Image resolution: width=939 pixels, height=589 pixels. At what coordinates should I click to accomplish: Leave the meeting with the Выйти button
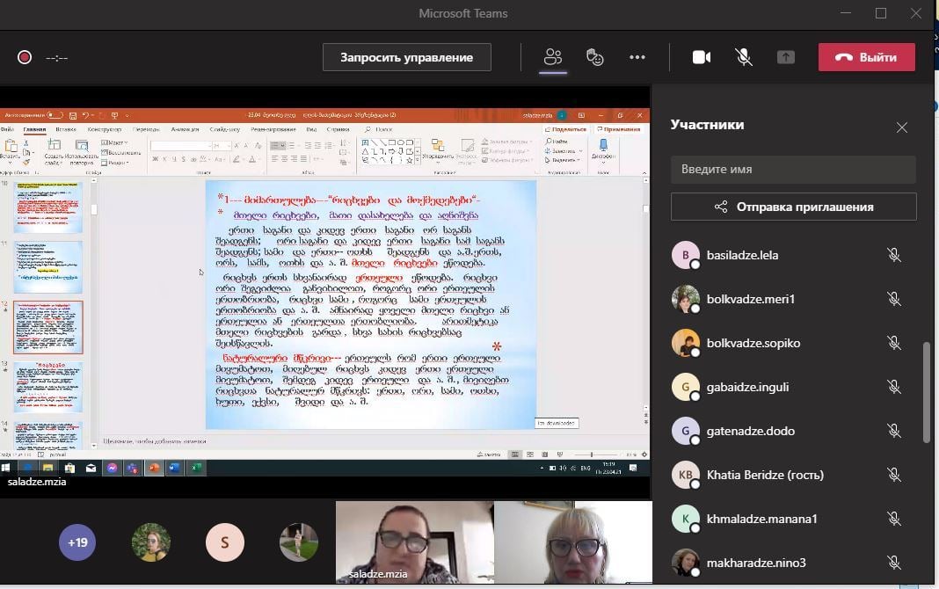[x=867, y=57]
